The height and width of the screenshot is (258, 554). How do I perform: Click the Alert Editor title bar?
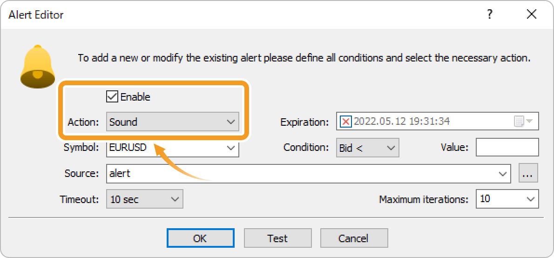(x=233, y=14)
